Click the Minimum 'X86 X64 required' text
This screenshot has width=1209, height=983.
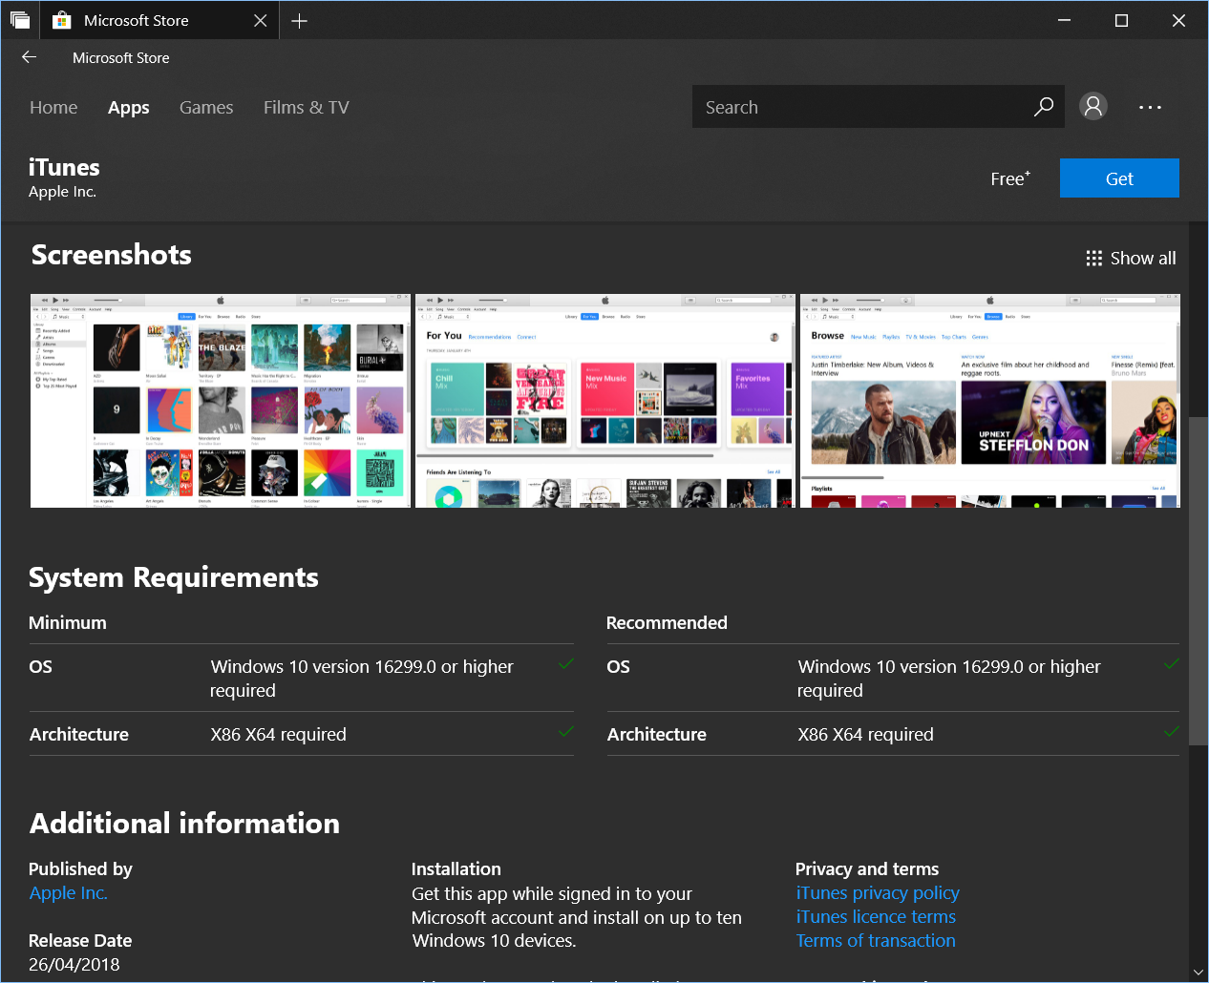pyautogui.click(x=279, y=735)
